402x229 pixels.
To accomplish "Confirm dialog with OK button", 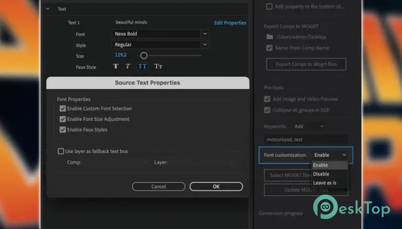I will [x=216, y=187].
